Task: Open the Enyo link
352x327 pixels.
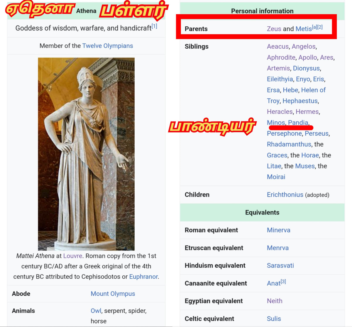Action: click(x=303, y=79)
